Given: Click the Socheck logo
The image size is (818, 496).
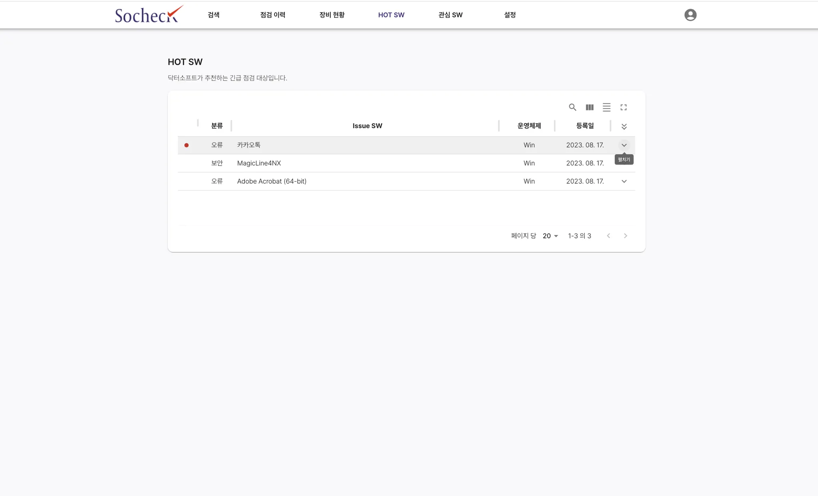Looking at the screenshot, I should (x=149, y=14).
